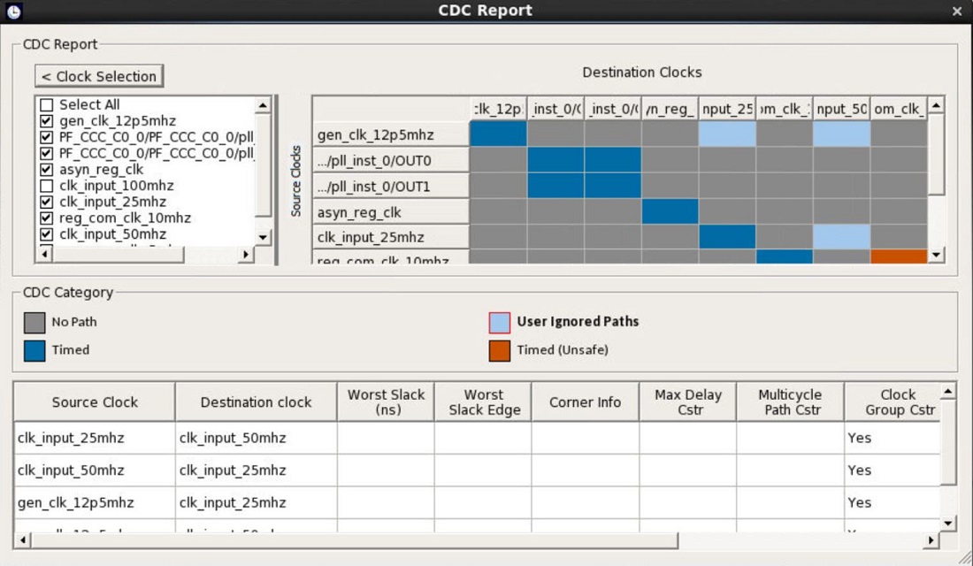Image resolution: width=973 pixels, height=566 pixels.
Task: Close the CDC Report window
Action: (x=957, y=11)
